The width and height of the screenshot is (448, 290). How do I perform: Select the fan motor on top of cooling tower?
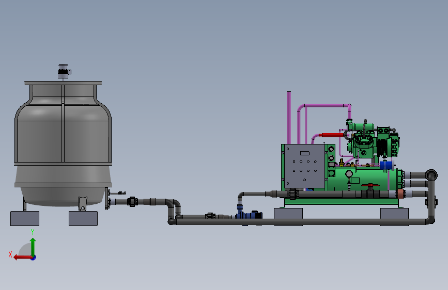point(64,71)
